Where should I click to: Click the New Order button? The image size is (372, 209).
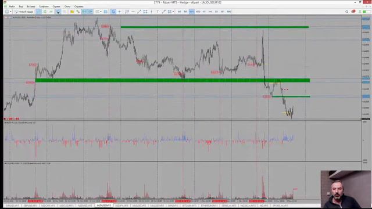pos(24,12)
